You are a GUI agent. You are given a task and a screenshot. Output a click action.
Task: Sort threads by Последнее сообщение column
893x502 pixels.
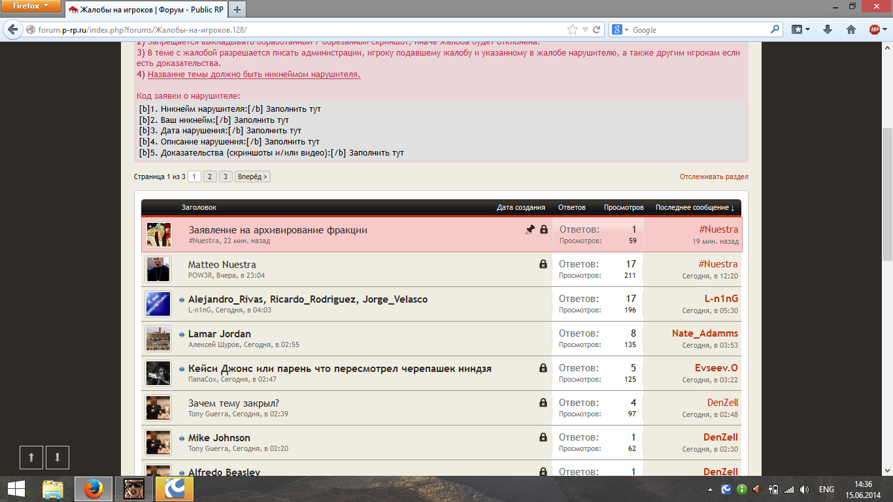tap(695, 207)
